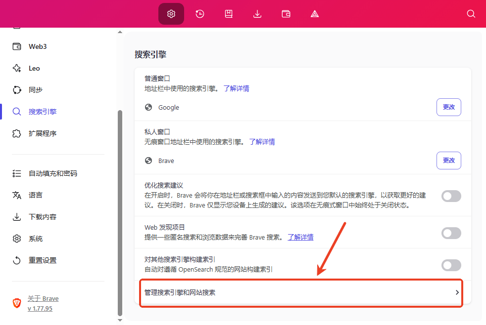Open the Leo settings section
The width and height of the screenshot is (486, 325).
[x=34, y=68]
